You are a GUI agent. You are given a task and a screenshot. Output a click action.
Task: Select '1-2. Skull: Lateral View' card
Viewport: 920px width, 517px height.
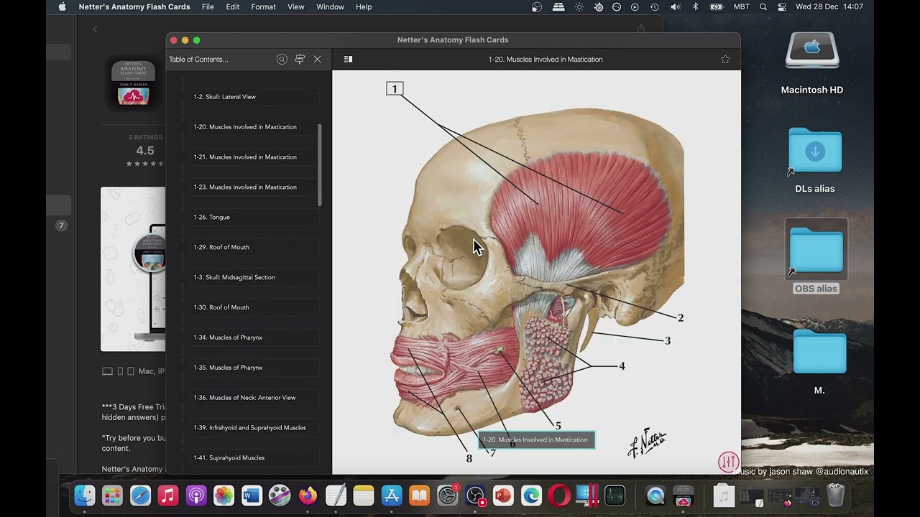255,97
